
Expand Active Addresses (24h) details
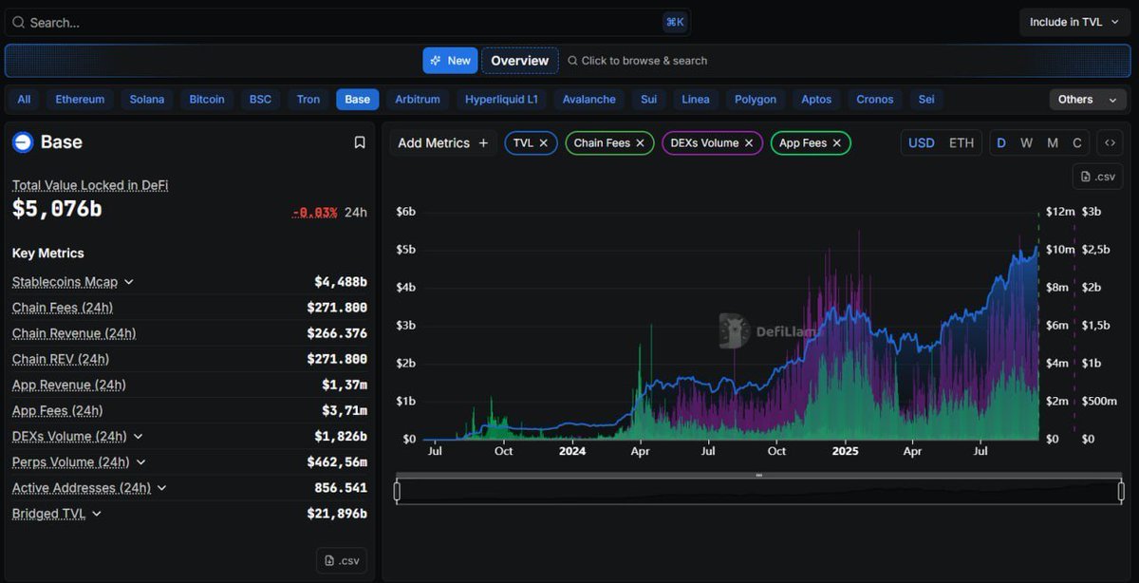[161, 488]
